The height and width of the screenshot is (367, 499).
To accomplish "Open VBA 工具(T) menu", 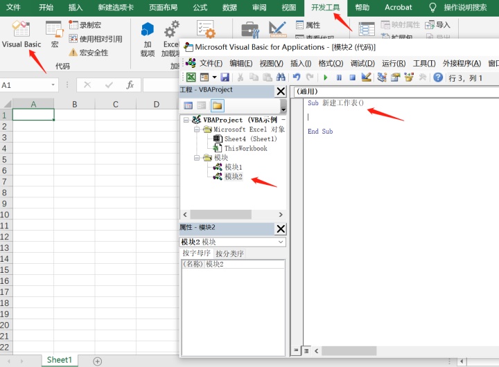I will [424, 63].
